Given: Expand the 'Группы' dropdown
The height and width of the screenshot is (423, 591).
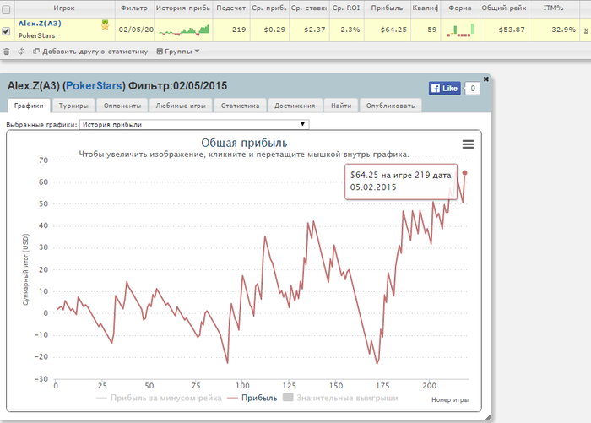Looking at the screenshot, I should (178, 52).
